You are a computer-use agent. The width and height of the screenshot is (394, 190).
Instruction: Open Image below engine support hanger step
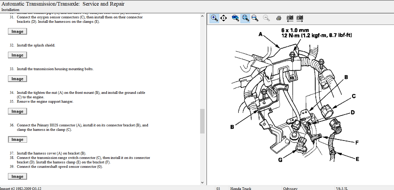[x=18, y=111]
